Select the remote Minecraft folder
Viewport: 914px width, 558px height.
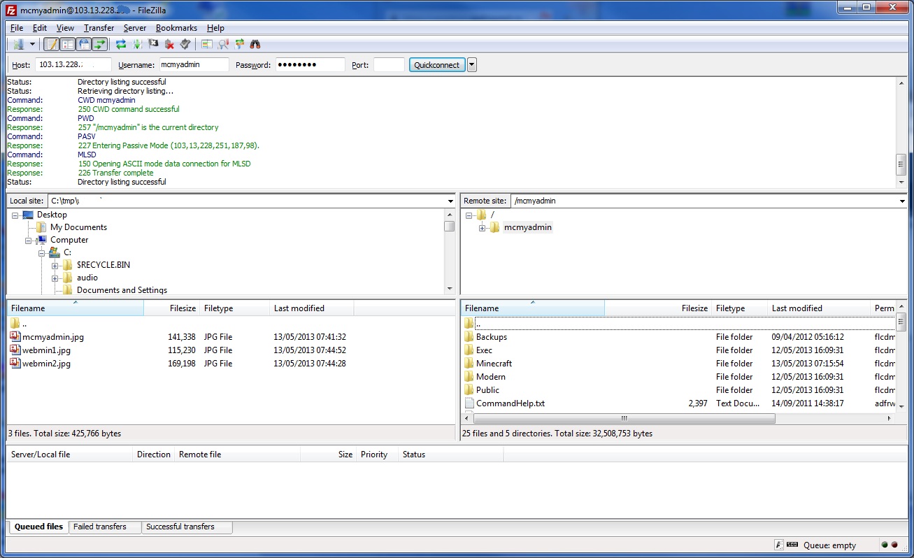coord(494,364)
